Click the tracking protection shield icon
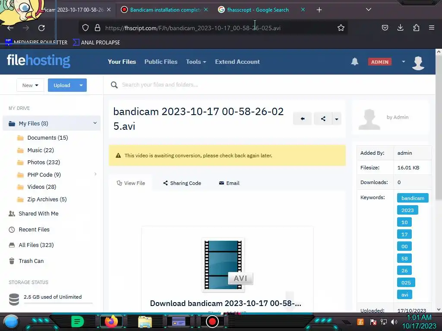442x331 pixels. 85,28
